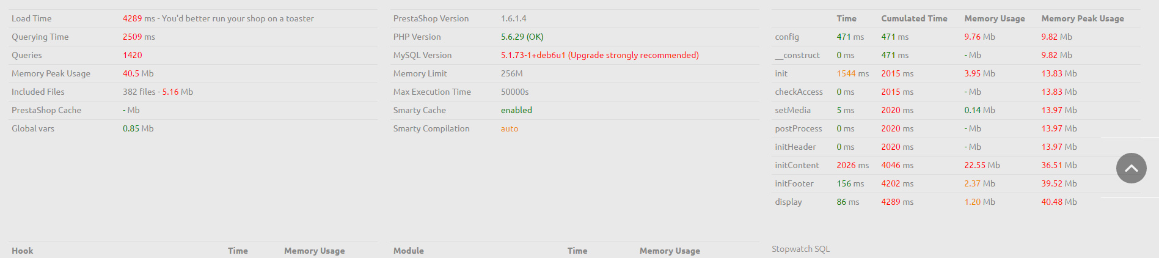Click the display row label

(788, 202)
